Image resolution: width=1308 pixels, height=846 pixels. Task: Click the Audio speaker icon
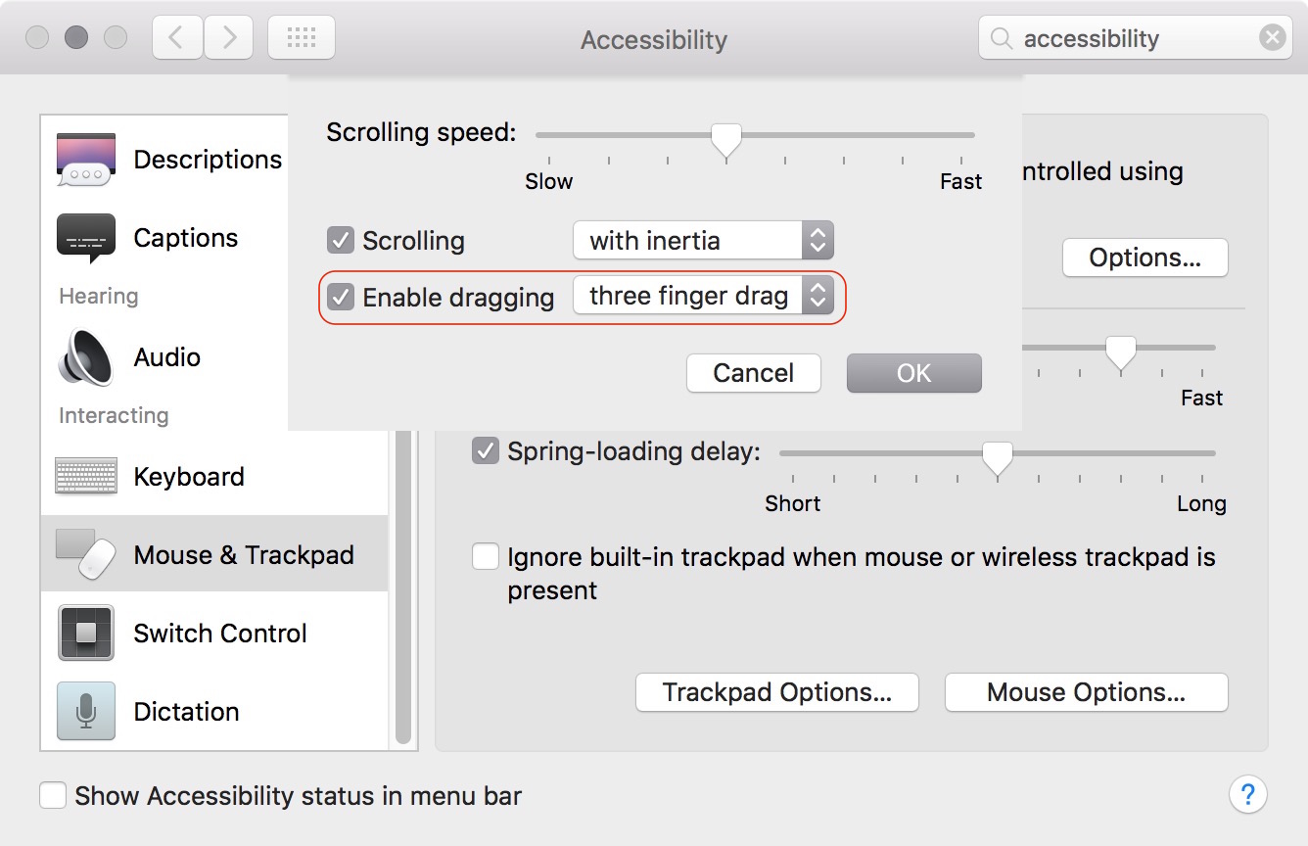point(86,357)
